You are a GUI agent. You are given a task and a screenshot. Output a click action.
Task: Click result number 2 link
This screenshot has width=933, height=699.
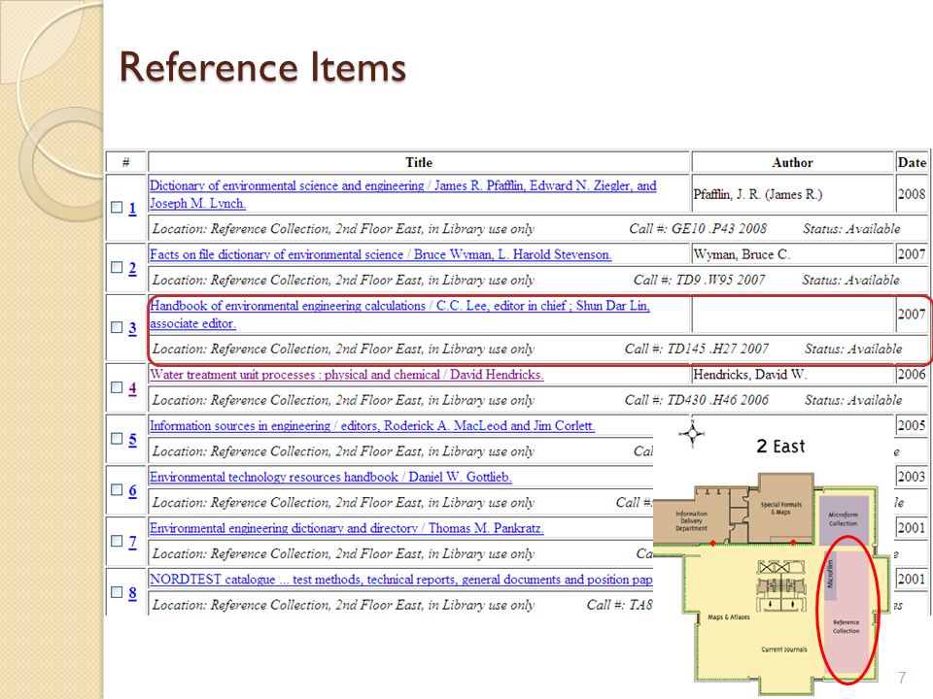[132, 268]
